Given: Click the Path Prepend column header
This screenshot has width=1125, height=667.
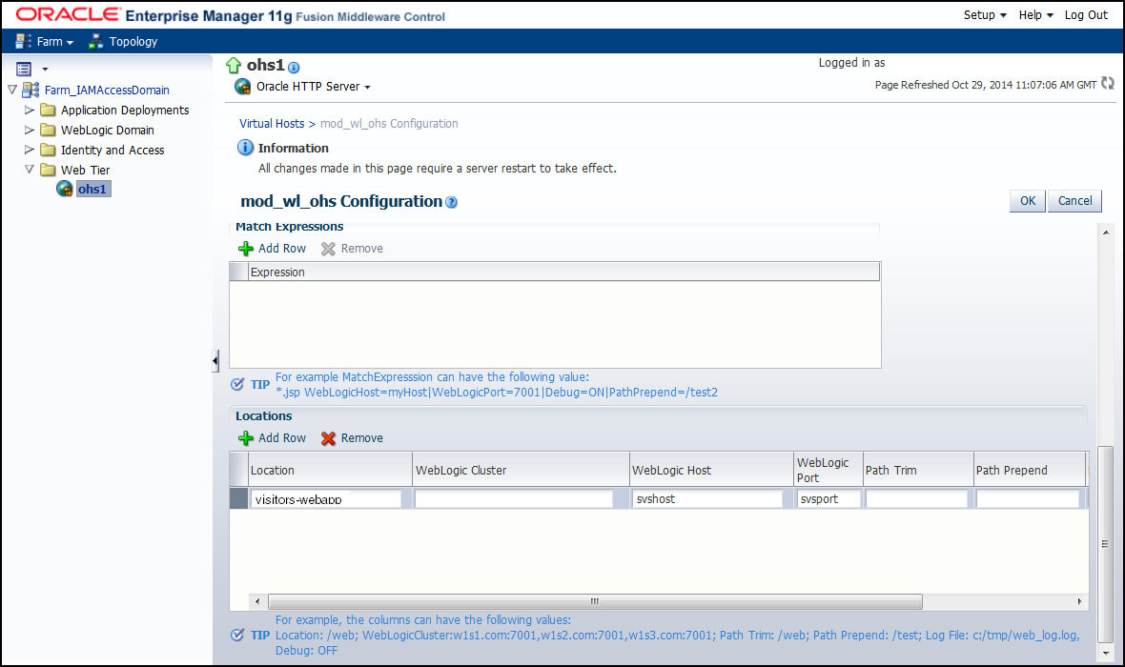Looking at the screenshot, I should pos(1029,470).
